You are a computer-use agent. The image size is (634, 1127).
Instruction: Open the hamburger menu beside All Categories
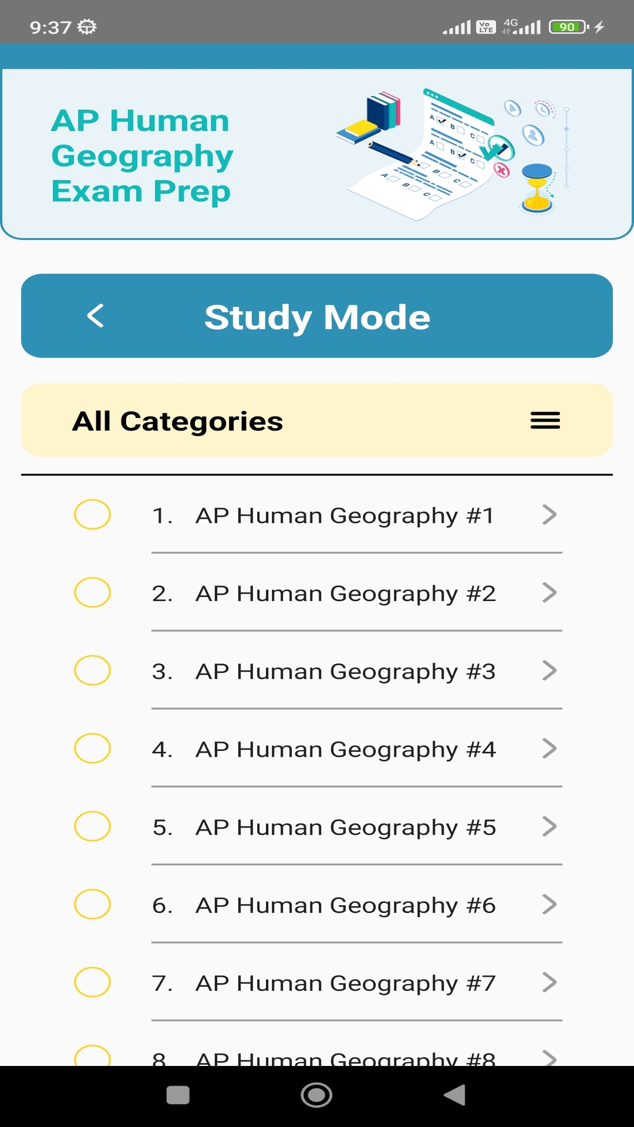[545, 421]
